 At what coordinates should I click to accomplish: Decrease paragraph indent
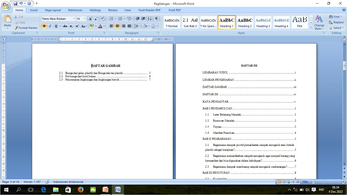pyautogui.click(x=137, y=19)
